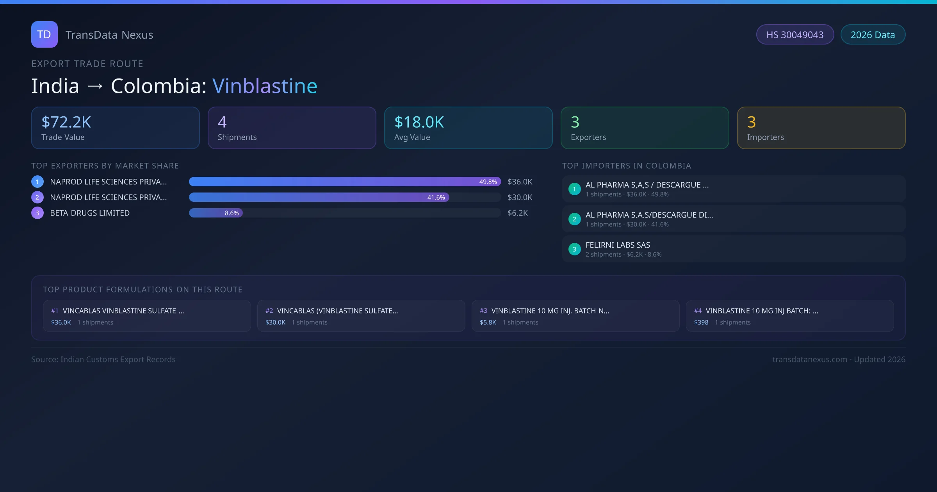
Task: Open the $72.2K Trade Value card
Action: [x=116, y=128]
